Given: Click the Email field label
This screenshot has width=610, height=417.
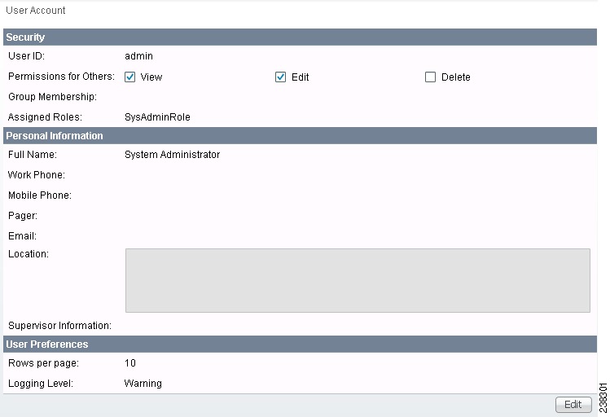Looking at the screenshot, I should pos(22,236).
